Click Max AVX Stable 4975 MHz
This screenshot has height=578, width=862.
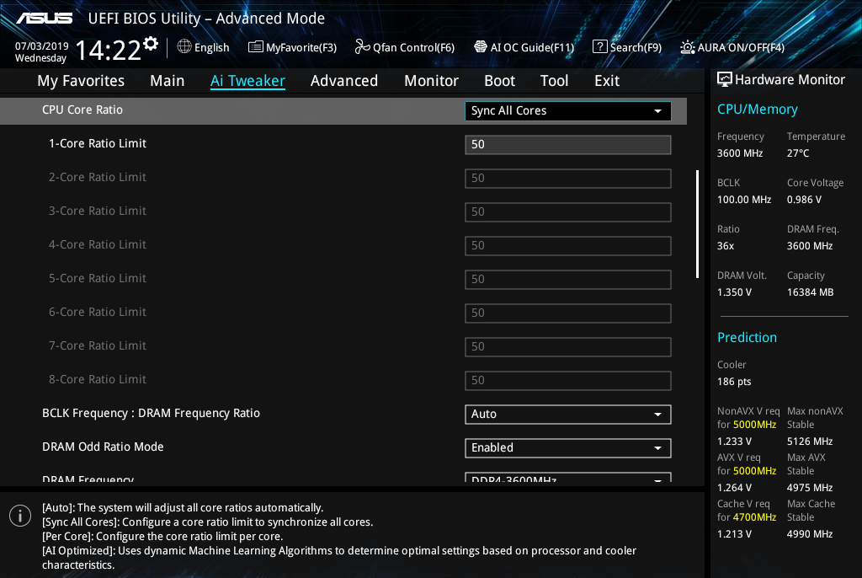pos(809,487)
